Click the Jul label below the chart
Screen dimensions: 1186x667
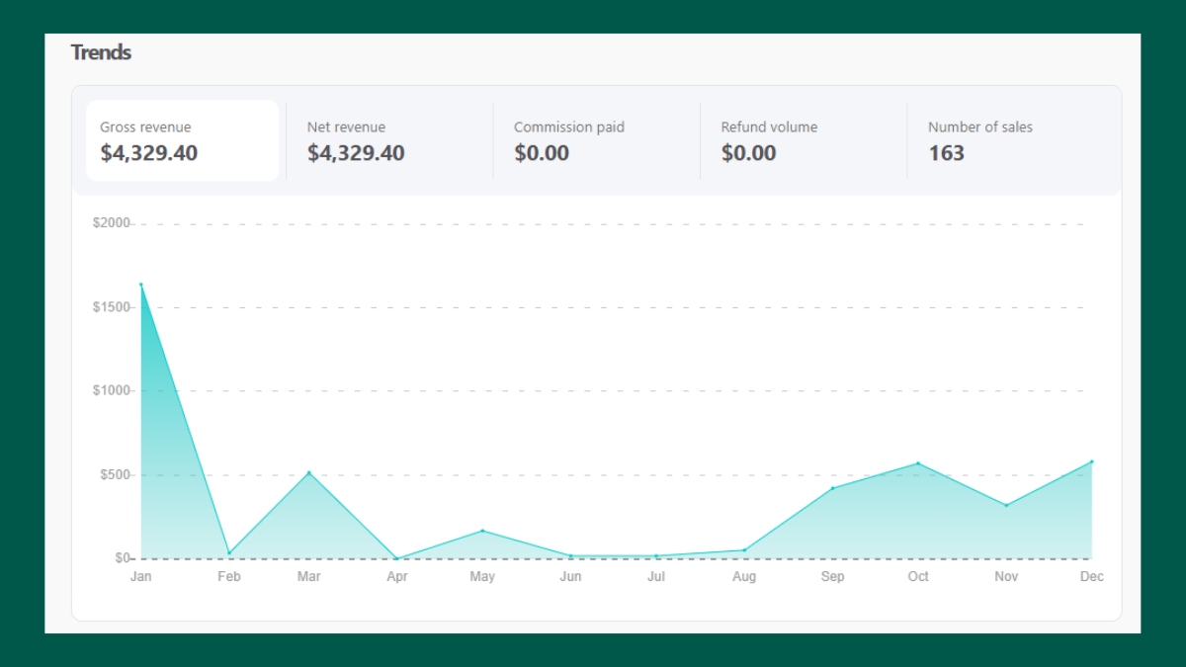click(x=656, y=576)
